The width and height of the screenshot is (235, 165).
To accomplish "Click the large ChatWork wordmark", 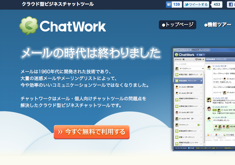I will pos(73,26).
